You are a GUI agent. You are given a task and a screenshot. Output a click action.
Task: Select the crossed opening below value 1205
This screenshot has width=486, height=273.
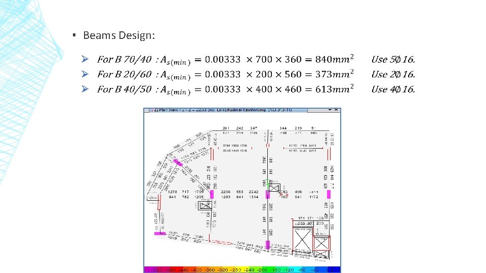(205, 206)
